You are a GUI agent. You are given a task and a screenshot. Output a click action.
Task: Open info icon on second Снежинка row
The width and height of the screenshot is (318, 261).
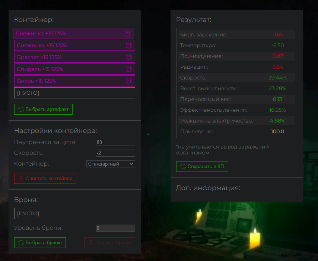(x=128, y=45)
